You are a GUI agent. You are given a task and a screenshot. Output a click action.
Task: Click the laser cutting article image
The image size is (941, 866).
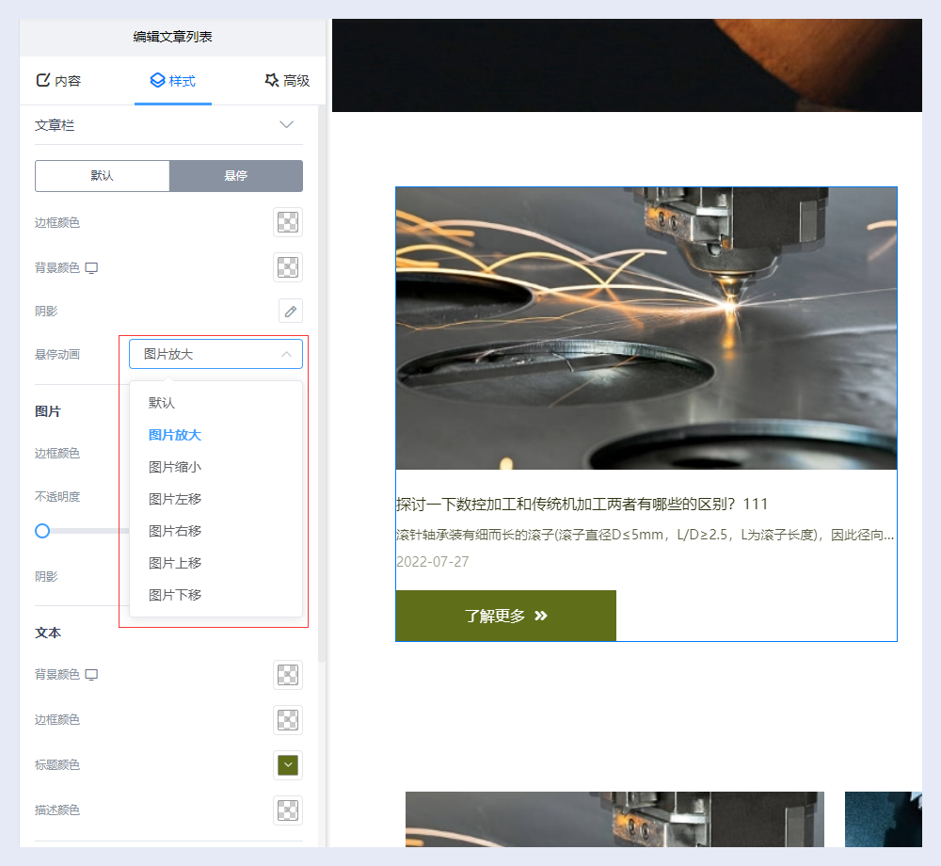tap(646, 328)
